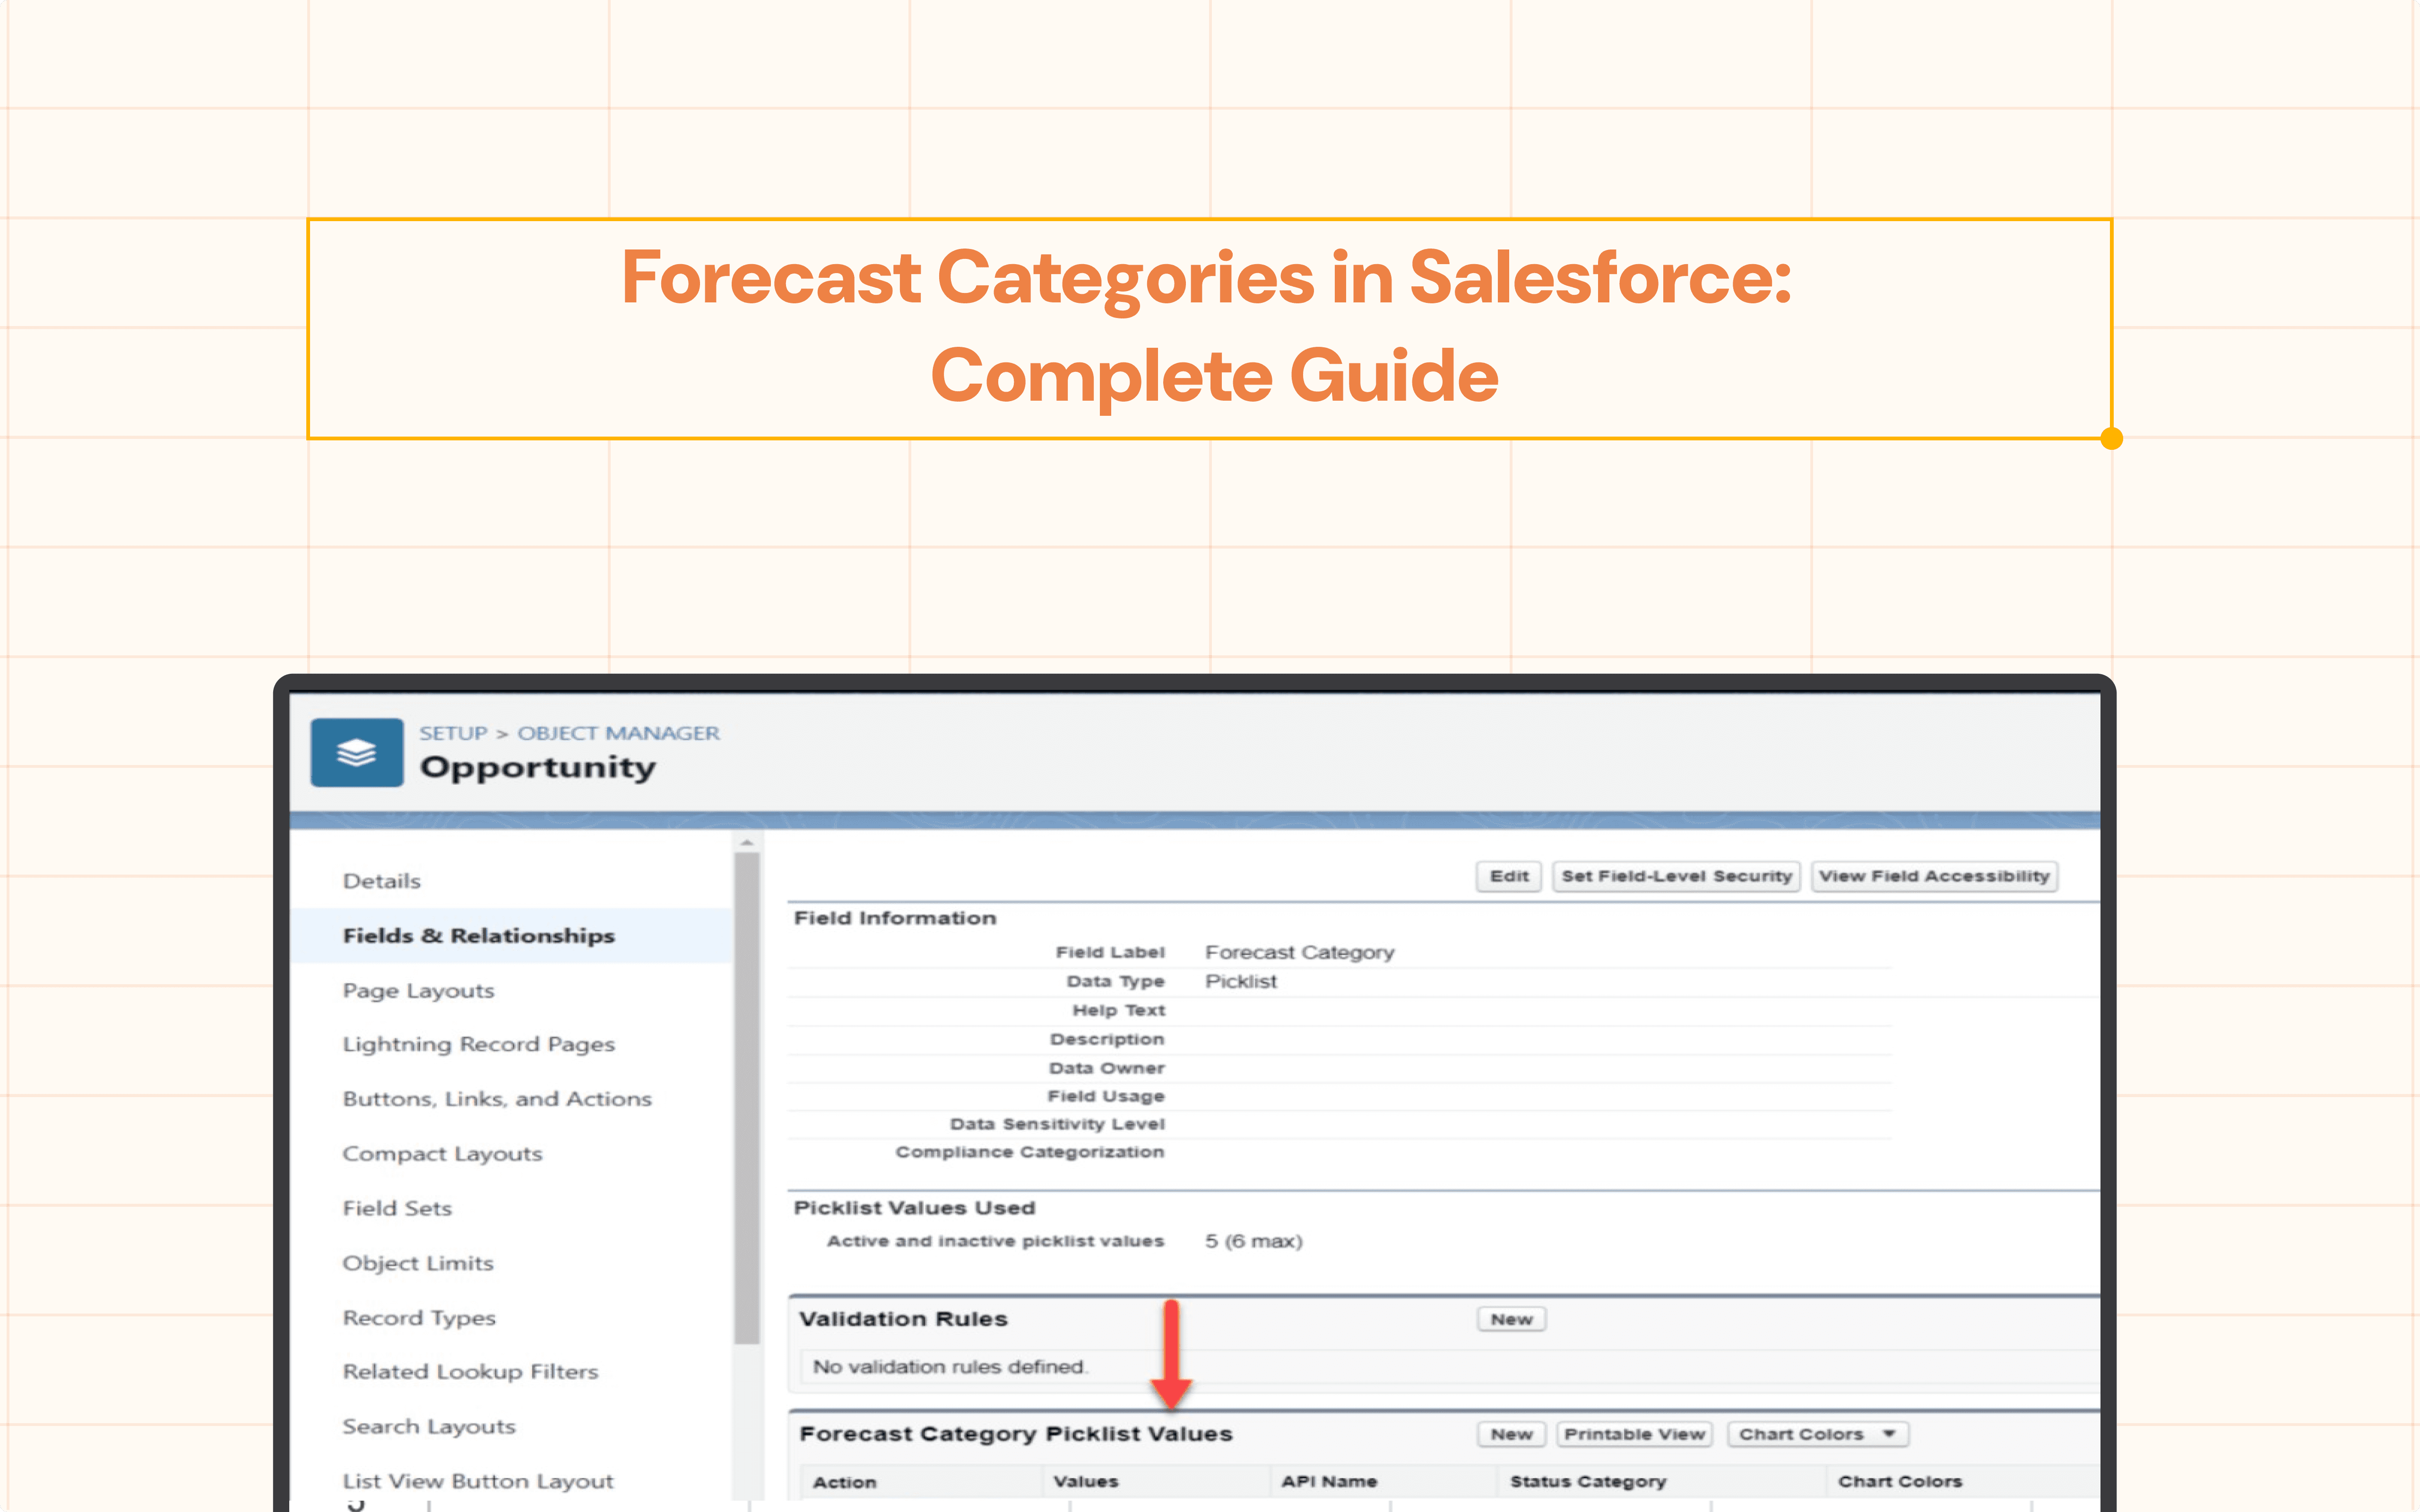Open Printable View of picklist values
This screenshot has width=2420, height=1512.
pyautogui.click(x=1634, y=1434)
